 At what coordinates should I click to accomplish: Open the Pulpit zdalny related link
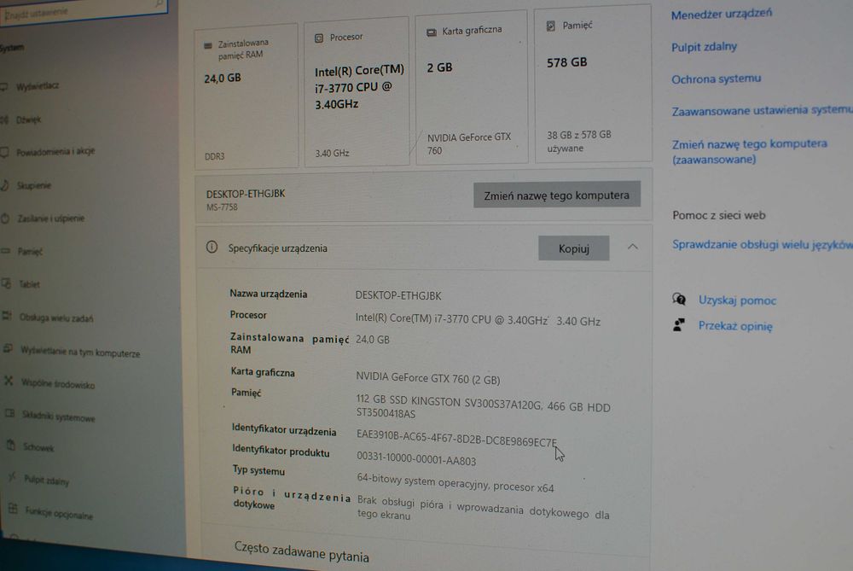[x=704, y=47]
